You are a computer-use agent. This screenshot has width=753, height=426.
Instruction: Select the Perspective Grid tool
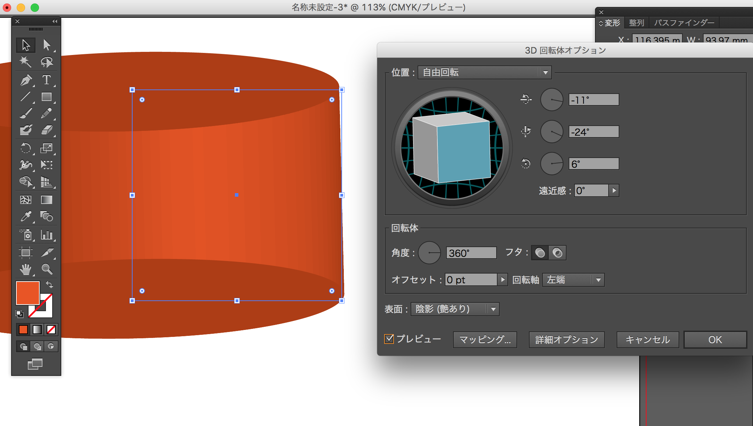[x=47, y=181]
